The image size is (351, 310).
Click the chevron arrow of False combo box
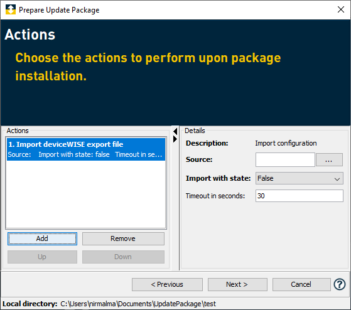pos(337,179)
